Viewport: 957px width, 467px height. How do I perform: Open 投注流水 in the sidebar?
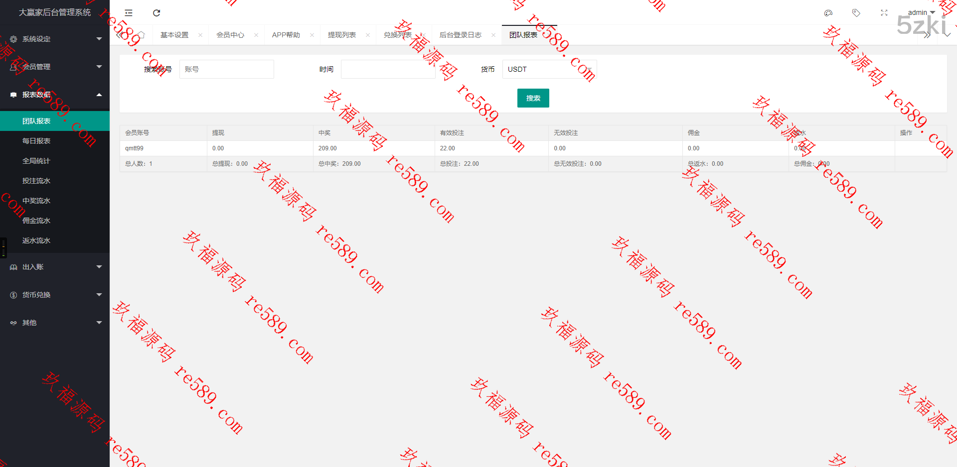click(36, 181)
